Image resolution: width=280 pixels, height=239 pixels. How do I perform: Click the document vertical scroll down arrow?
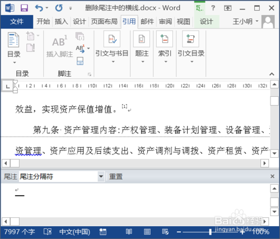tap(274, 153)
